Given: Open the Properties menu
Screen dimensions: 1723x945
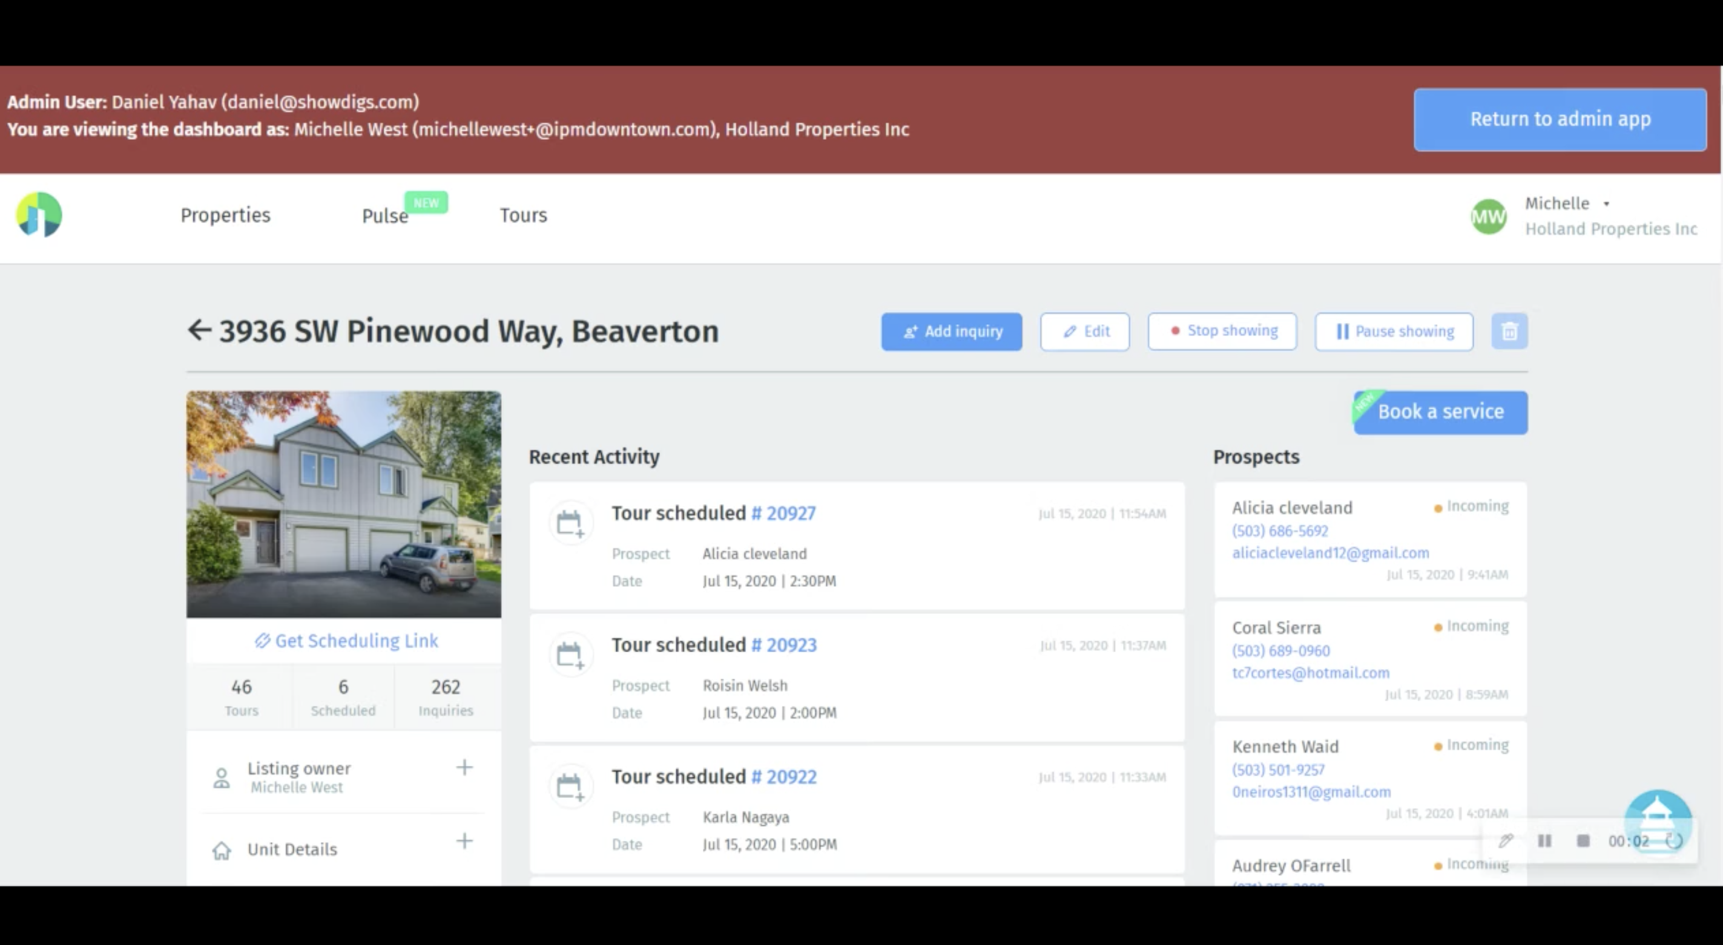Looking at the screenshot, I should point(225,215).
